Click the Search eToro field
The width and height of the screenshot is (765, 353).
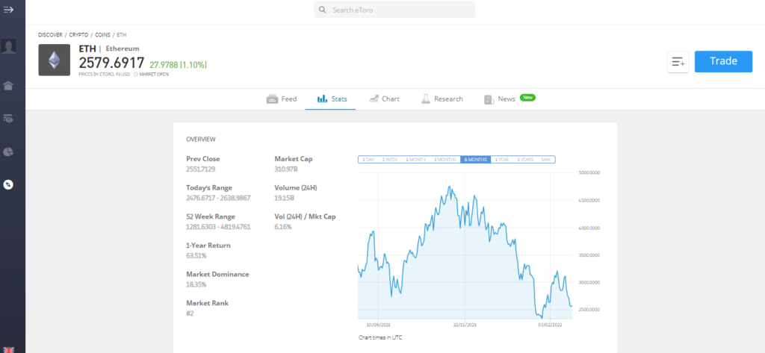394,10
